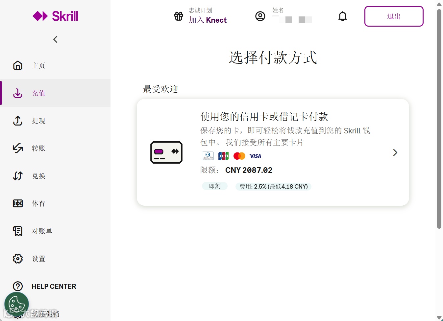Viewport: 443px width, 321px height.
Task: Click the sports field icon beside 体育
Action: coord(18,203)
